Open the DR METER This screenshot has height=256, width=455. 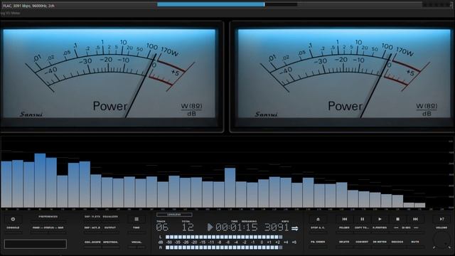coord(380,242)
